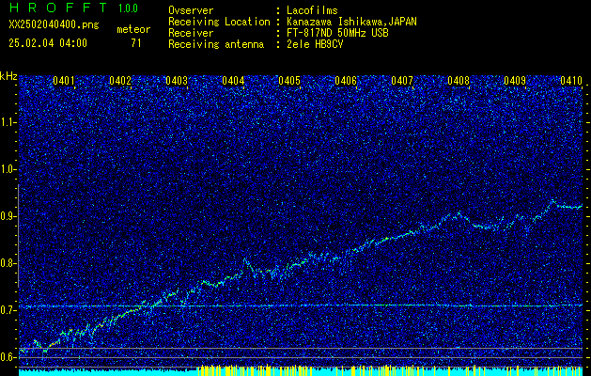Image resolution: width=591 pixels, height=376 pixels.
Task: Click the HROFFT title text
Action: point(58,8)
